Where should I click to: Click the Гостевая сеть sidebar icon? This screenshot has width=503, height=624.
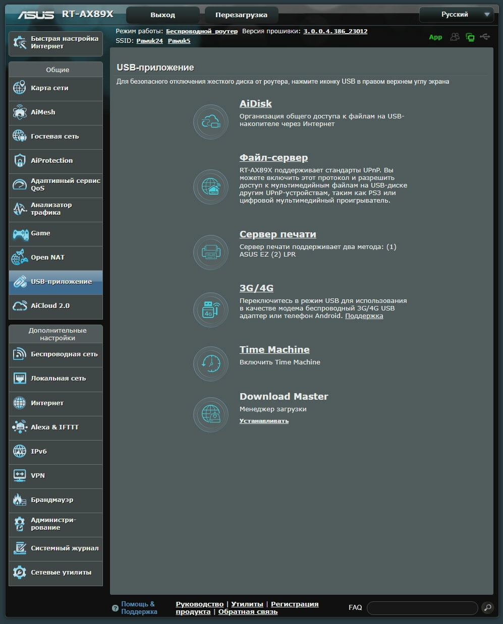[x=20, y=136]
